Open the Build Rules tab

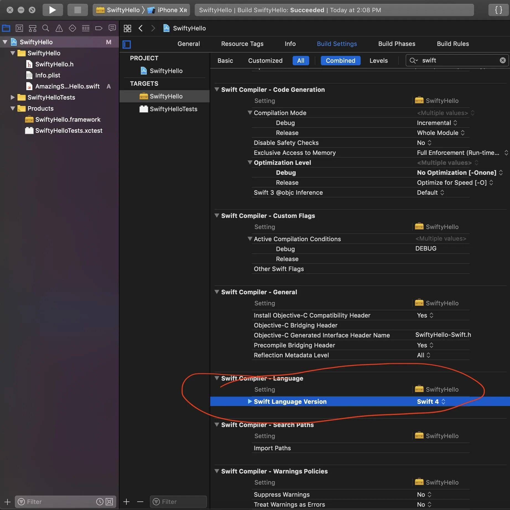tap(453, 44)
